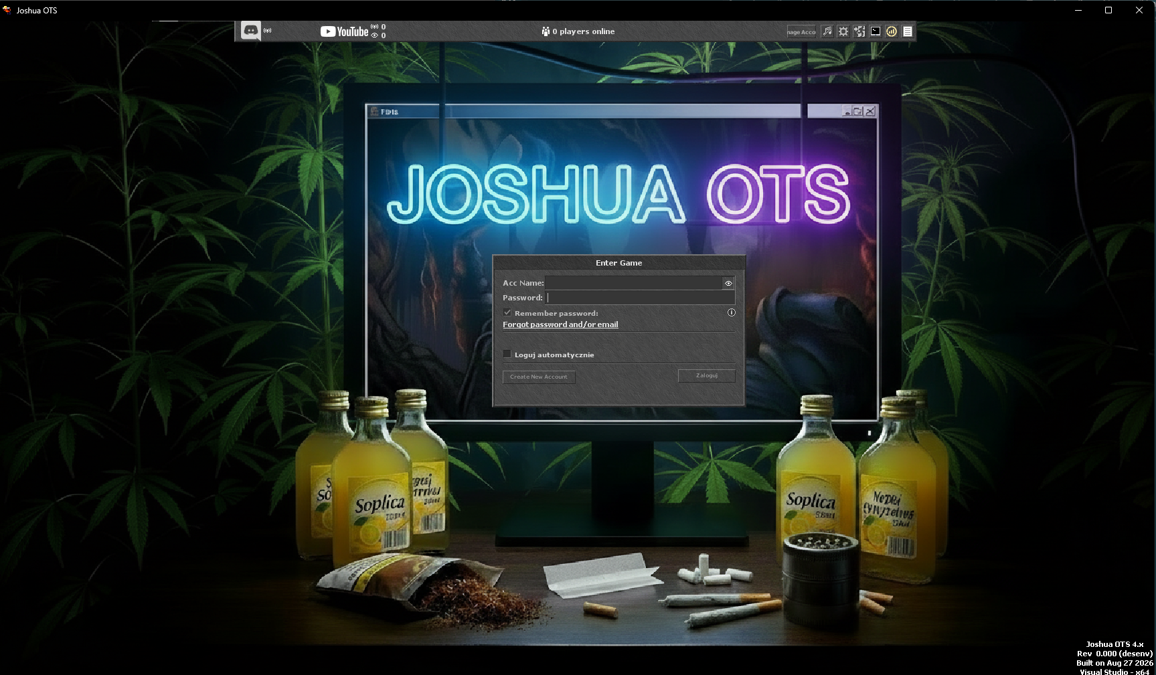Click the 0 players online text
This screenshot has height=675, width=1156.
click(x=584, y=31)
